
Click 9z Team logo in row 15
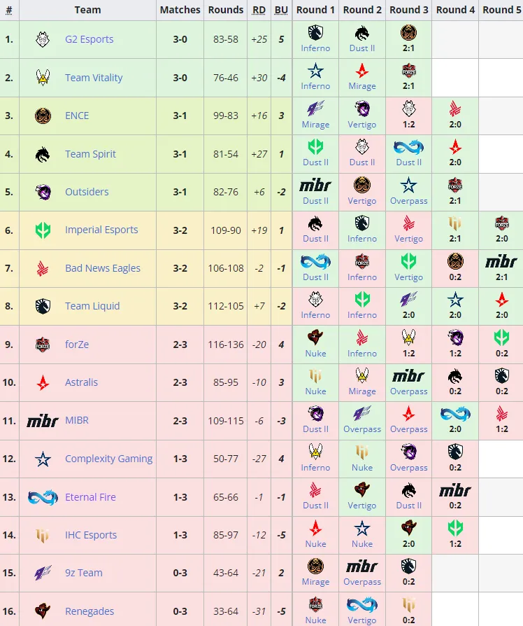43,573
